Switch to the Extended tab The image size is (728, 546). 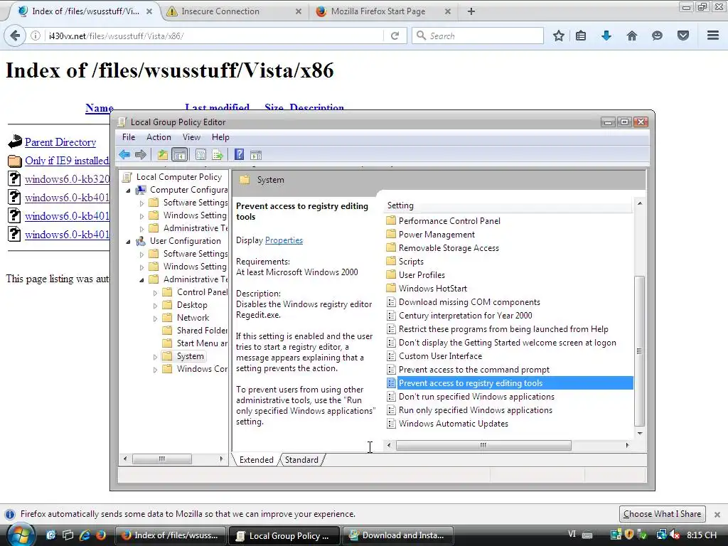(x=256, y=460)
